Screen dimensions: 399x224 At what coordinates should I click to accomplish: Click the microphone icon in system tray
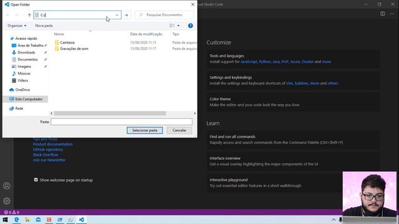pyautogui.click(x=340, y=220)
